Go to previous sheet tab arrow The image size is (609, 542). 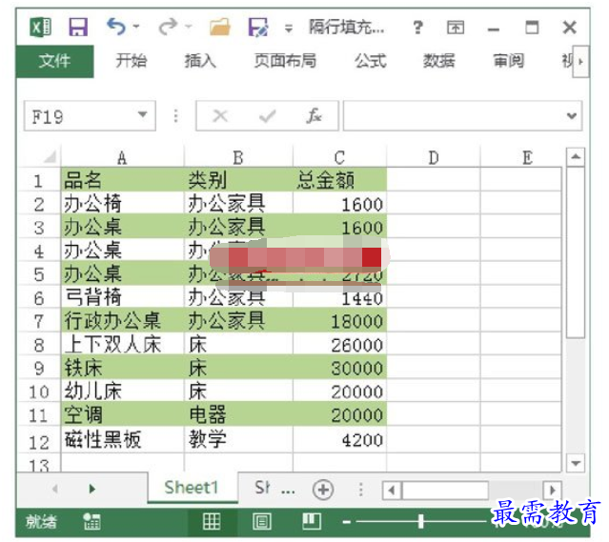[54, 489]
